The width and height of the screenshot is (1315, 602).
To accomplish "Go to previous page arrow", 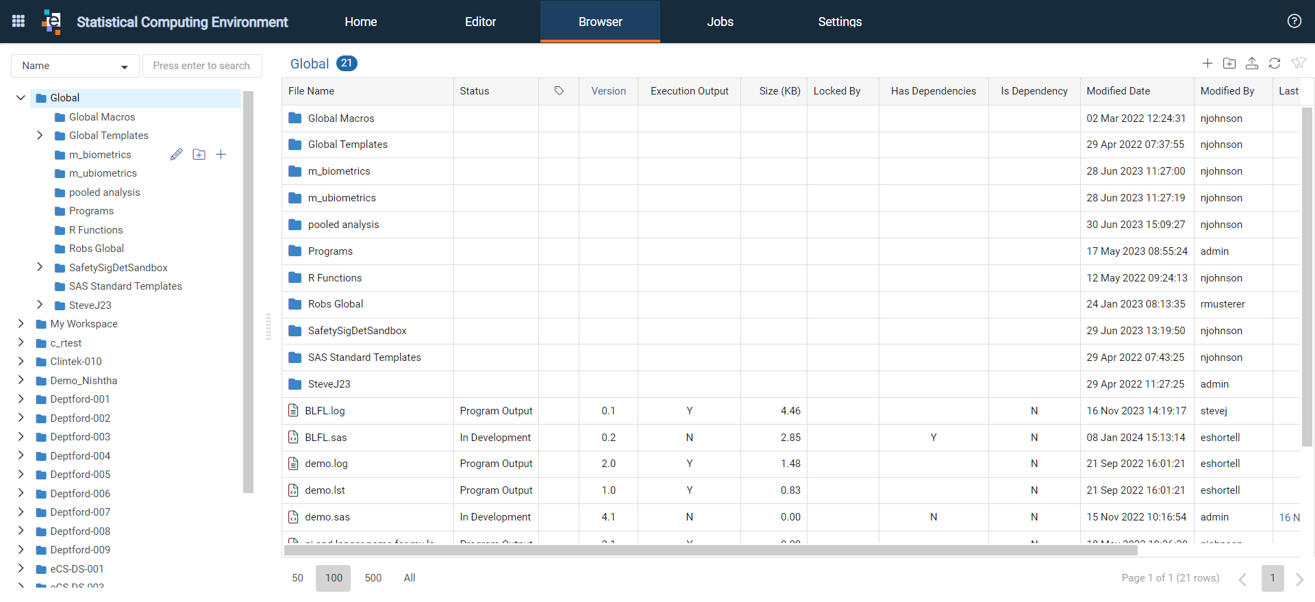I will (x=1242, y=579).
